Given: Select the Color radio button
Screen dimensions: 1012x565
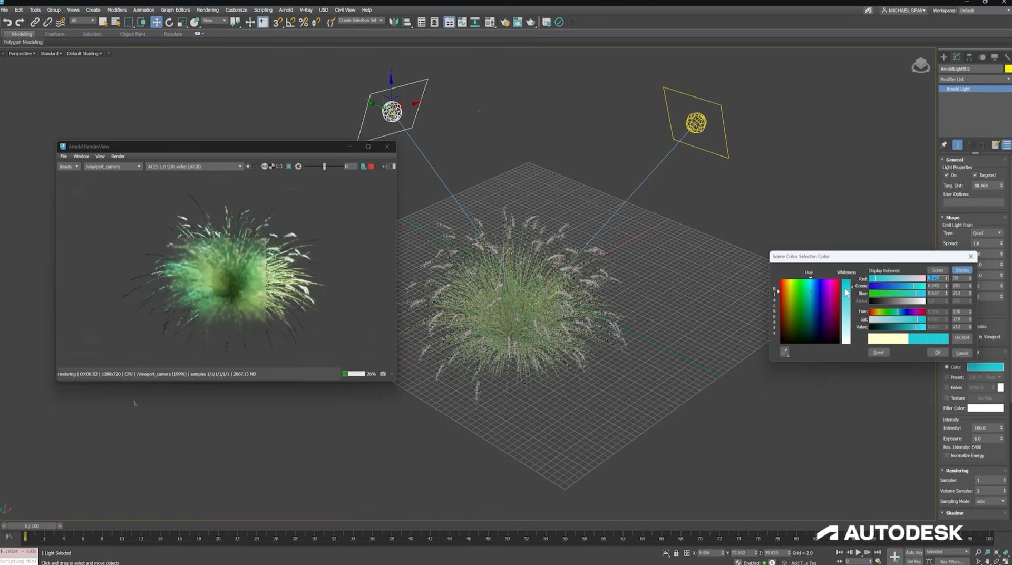Looking at the screenshot, I should [947, 367].
